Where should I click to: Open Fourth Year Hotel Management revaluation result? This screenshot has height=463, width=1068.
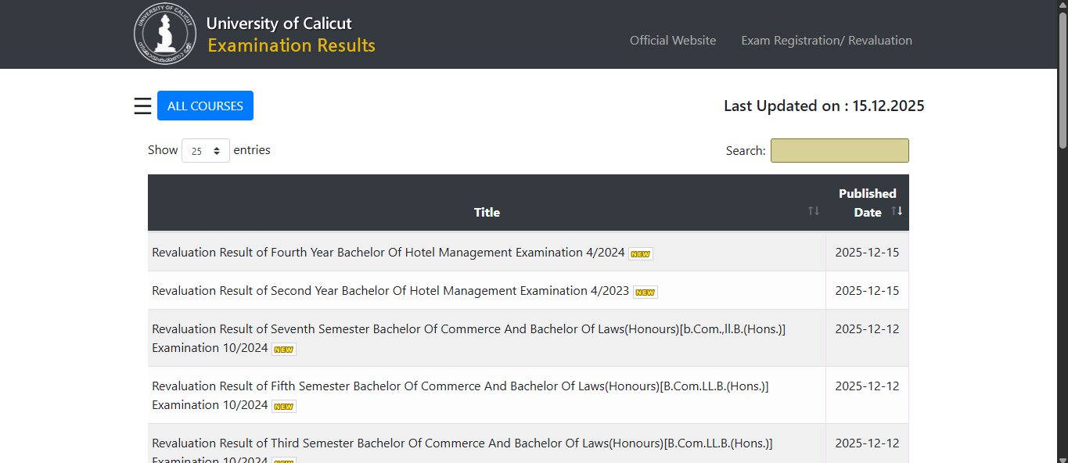(x=388, y=253)
